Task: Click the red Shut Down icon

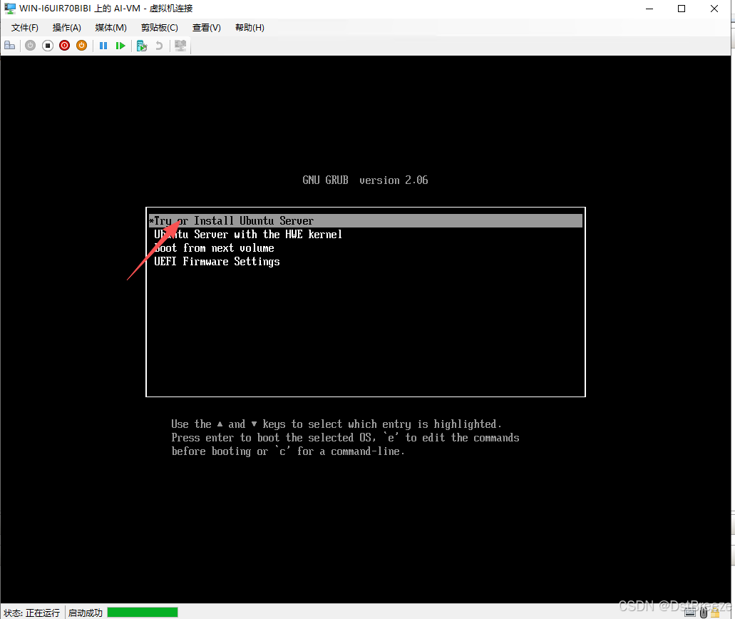Action: coord(65,46)
